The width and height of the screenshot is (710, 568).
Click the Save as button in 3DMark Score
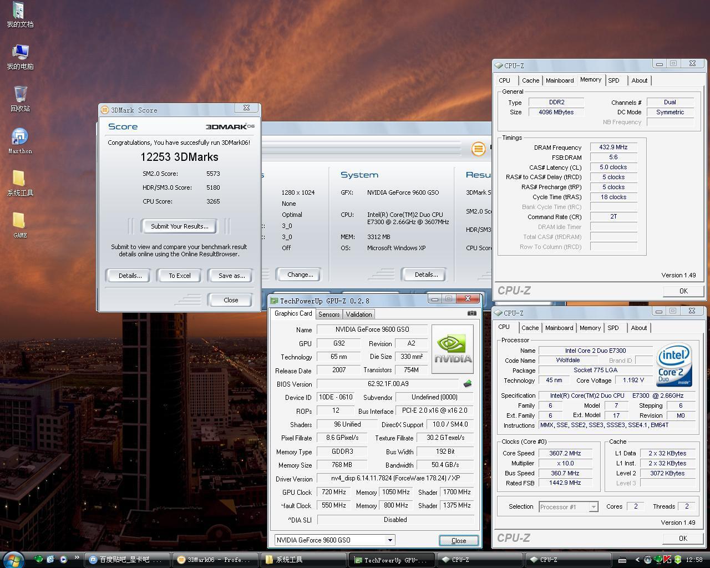(x=231, y=276)
